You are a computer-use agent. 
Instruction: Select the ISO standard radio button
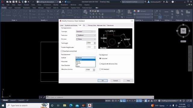click(x=100, y=69)
